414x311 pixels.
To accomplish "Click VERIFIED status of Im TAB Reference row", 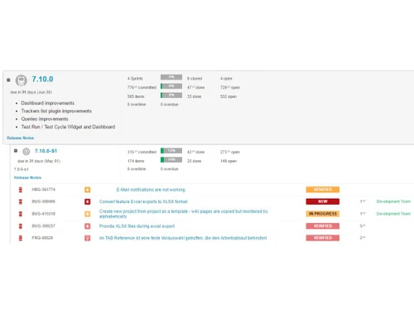I will [323, 238].
